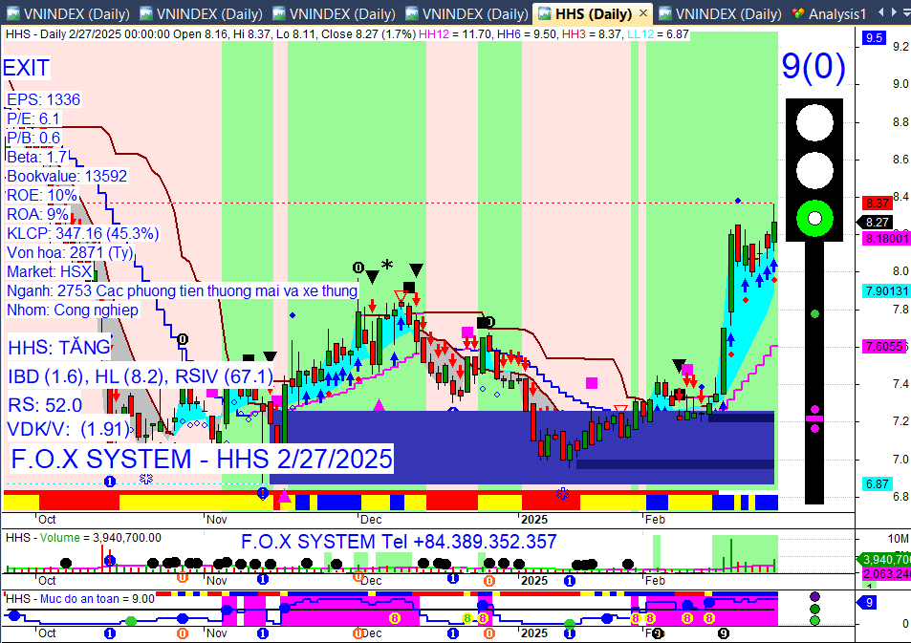The width and height of the screenshot is (911, 643).
Task: Click the ROA: 9% label
Action: pyautogui.click(x=38, y=214)
